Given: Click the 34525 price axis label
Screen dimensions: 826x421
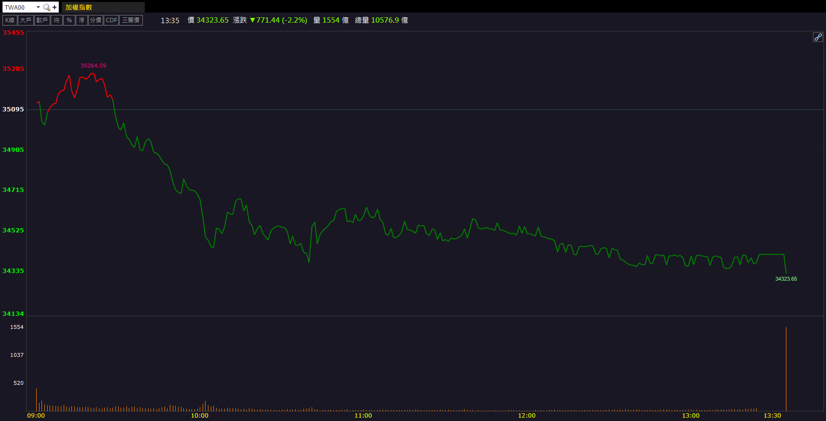Looking at the screenshot, I should (13, 231).
